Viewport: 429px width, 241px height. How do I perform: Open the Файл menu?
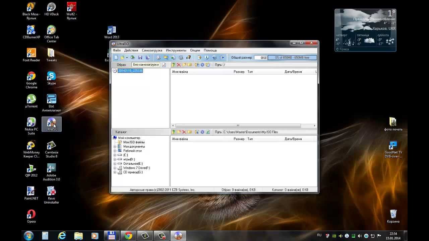117,50
